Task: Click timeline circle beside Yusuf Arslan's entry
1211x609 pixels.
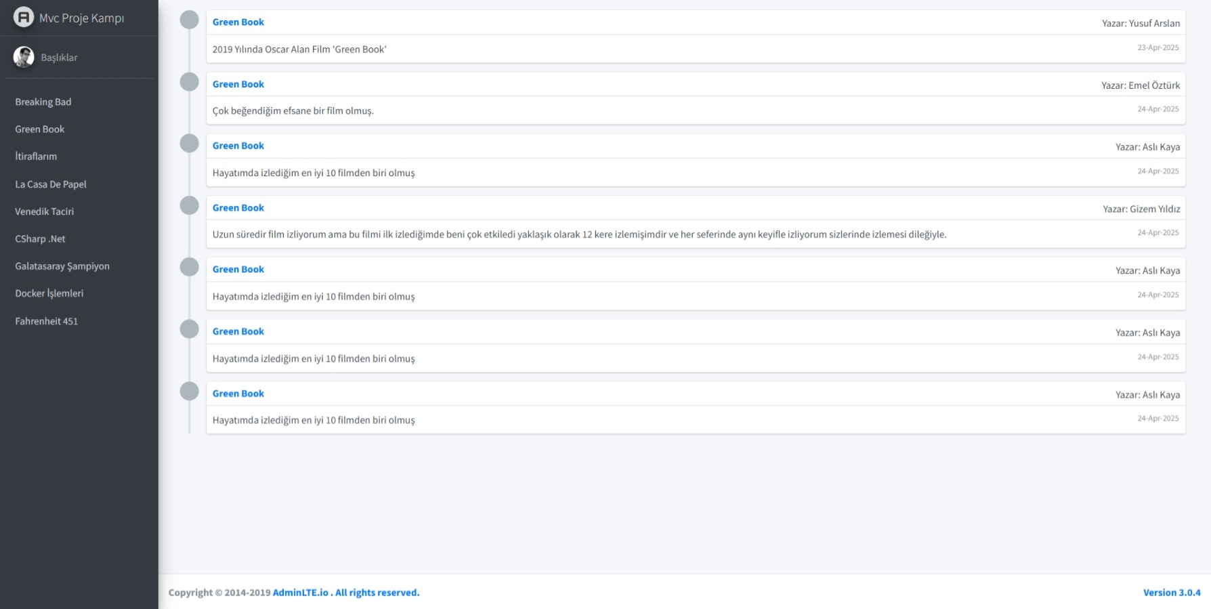Action: click(189, 20)
